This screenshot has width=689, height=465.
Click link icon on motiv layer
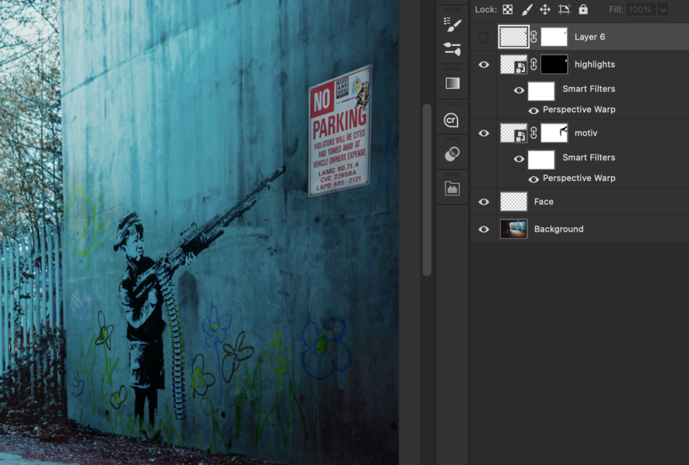(x=534, y=133)
